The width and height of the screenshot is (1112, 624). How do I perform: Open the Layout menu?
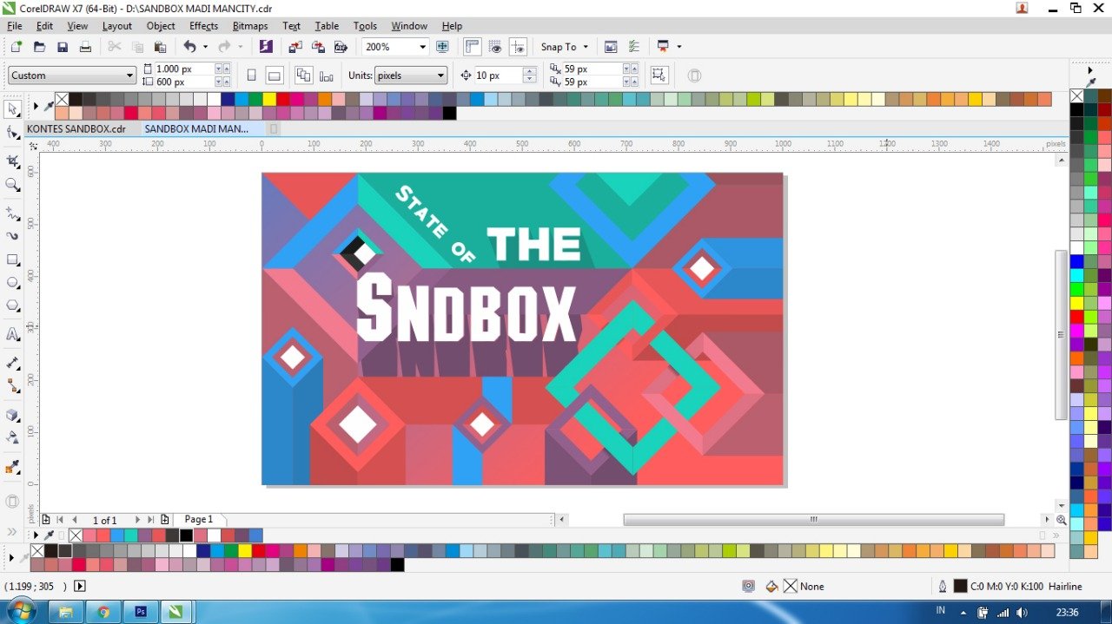(x=117, y=26)
